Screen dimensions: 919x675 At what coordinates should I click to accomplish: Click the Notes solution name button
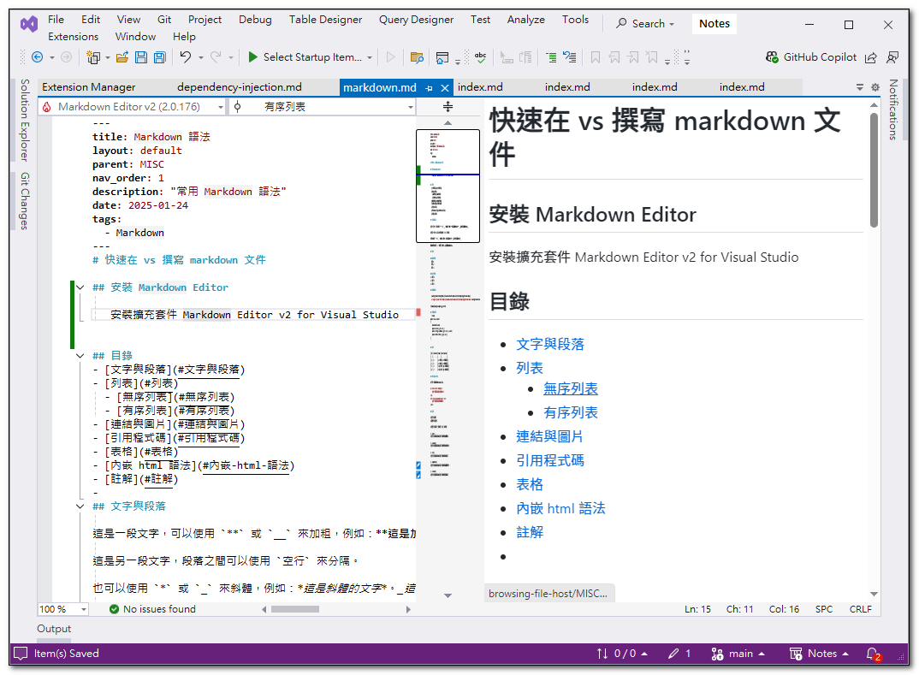point(714,24)
